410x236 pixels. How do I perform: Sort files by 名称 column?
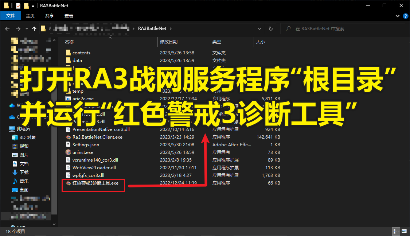(x=69, y=42)
